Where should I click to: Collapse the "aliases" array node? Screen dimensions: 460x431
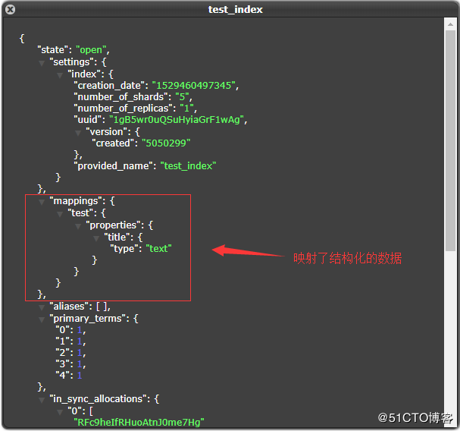coord(42,307)
